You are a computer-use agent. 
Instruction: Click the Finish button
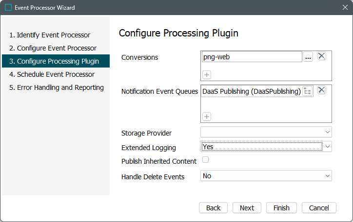(281, 208)
